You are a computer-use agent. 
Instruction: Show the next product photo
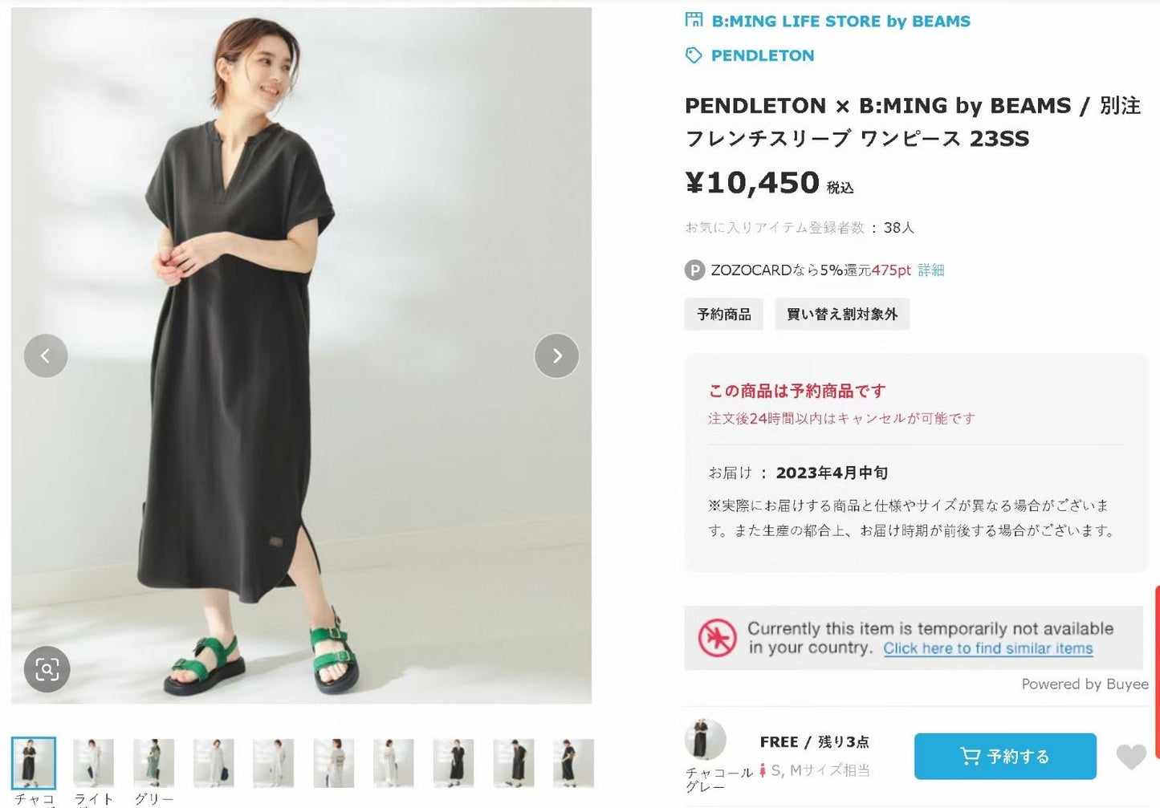click(556, 355)
